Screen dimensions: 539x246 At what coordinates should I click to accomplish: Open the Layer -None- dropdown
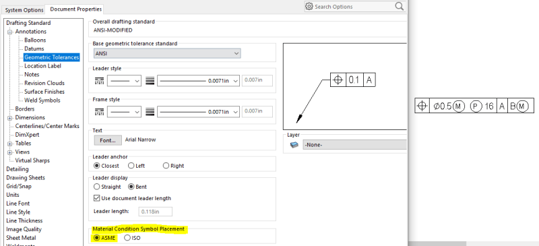pyautogui.click(x=354, y=145)
